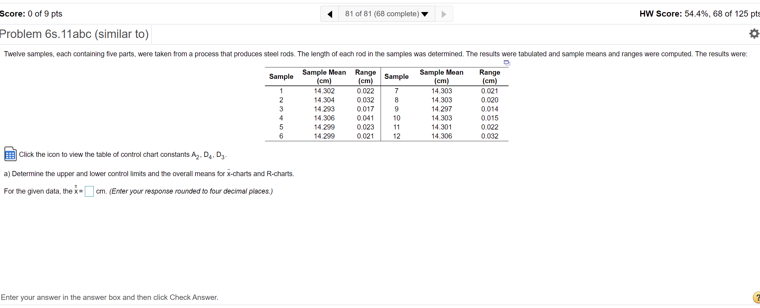Expand the '81 of 81 (68 complete)' question selector

coord(387,14)
